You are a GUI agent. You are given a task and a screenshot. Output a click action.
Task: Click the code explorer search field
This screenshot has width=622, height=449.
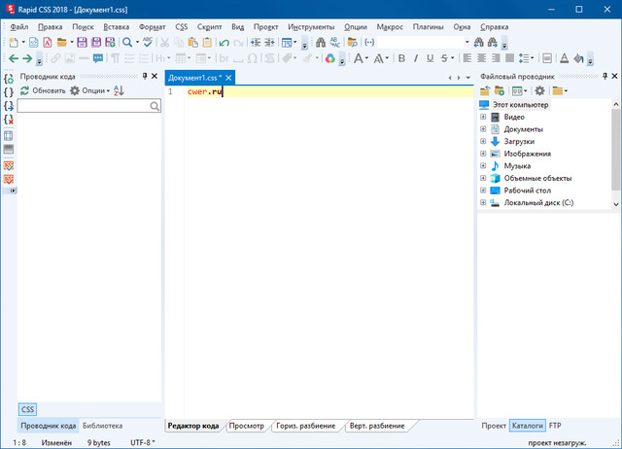tap(84, 107)
